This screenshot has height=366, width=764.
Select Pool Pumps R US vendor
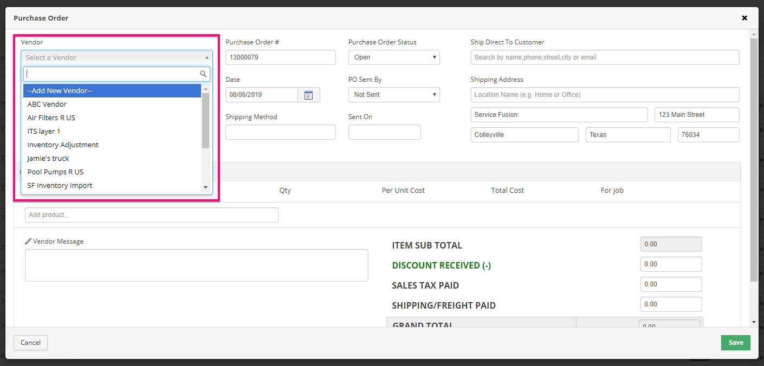55,172
